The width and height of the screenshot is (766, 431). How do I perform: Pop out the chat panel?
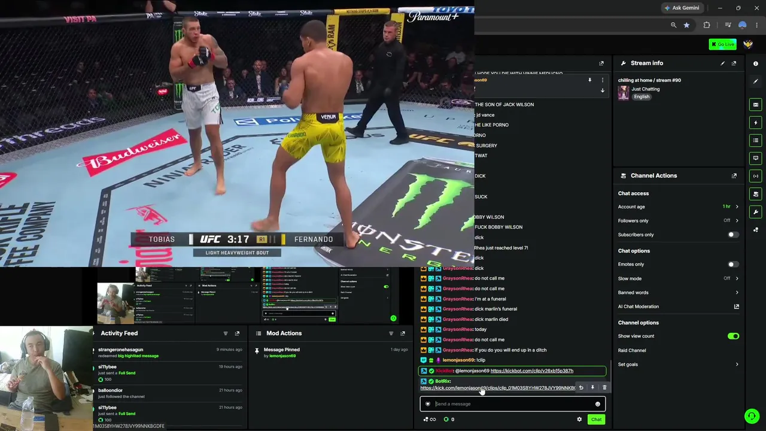[x=601, y=63]
